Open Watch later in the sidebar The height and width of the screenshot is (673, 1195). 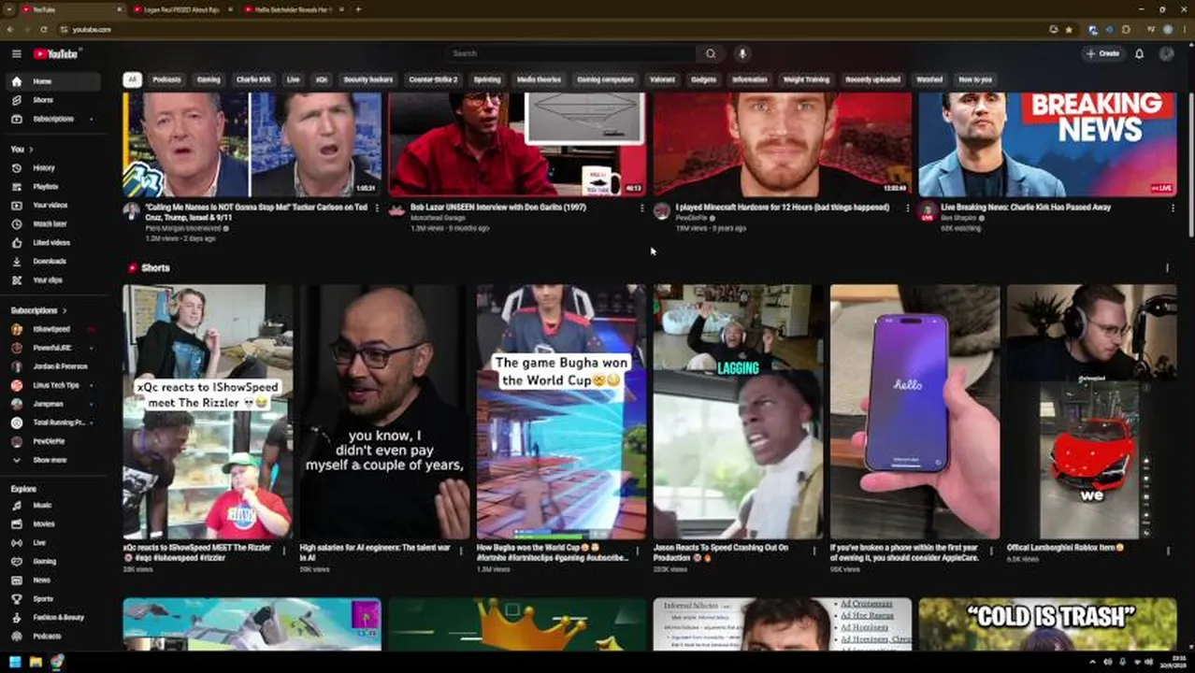click(x=53, y=224)
